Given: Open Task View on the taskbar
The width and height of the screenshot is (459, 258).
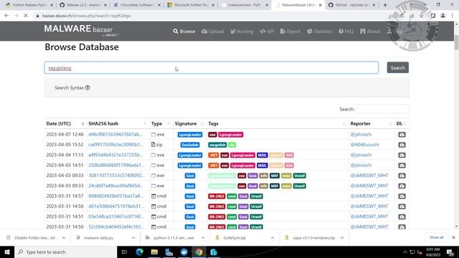Looking at the screenshot, I should point(124,252).
